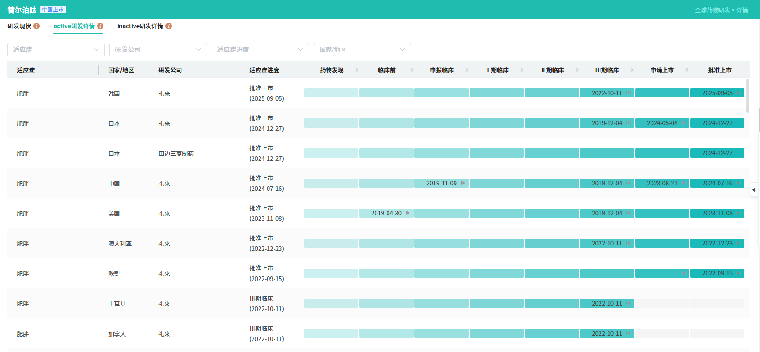The width and height of the screenshot is (760, 352).
Task: Switch to the Inactive研发详情 tab
Action: (x=140, y=26)
